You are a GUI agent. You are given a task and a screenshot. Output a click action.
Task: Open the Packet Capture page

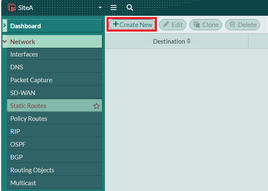[x=55, y=80]
